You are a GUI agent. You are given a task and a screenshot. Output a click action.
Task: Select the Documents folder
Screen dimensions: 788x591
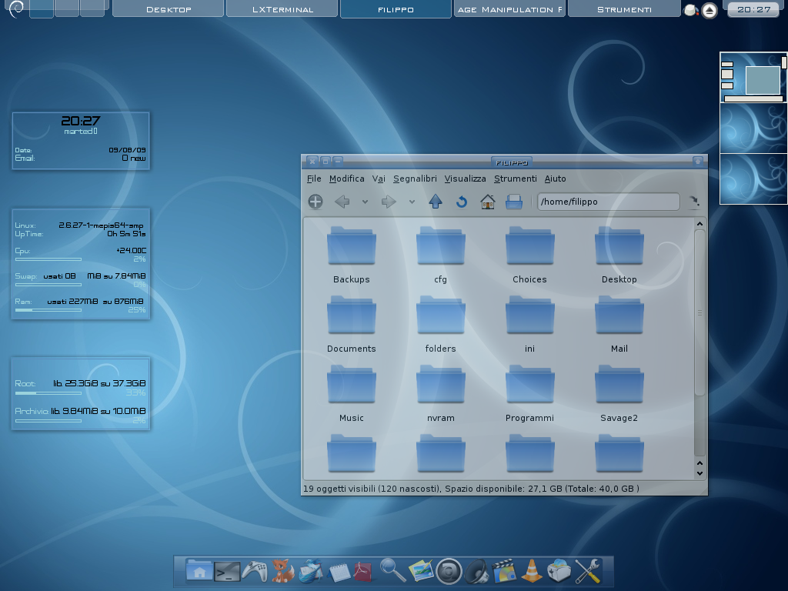click(x=351, y=325)
